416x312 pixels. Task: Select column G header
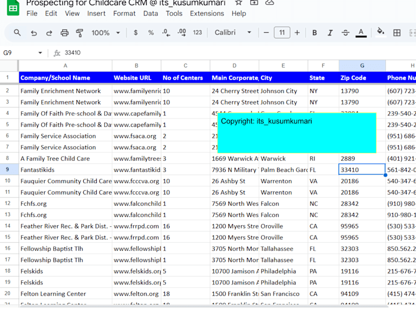362,66
